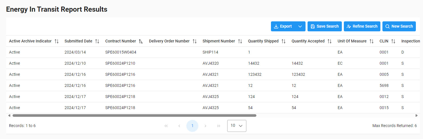Jump to last page double arrow
Viewport: 423px width, 139px height.
[x=219, y=126]
